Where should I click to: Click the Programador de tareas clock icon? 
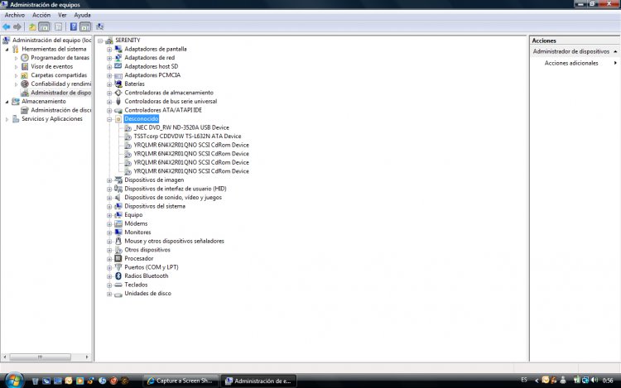point(25,58)
